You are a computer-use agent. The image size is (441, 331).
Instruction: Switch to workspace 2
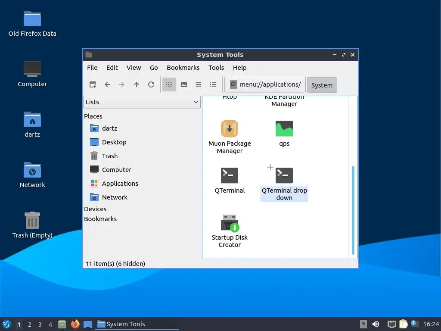30,325
